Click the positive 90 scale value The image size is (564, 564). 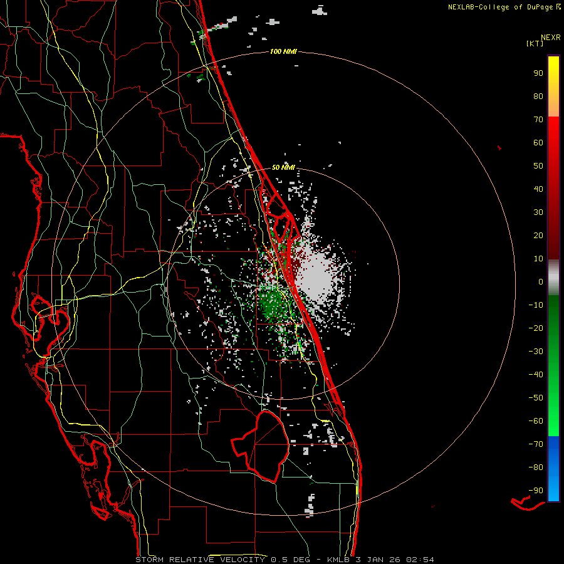pos(538,73)
